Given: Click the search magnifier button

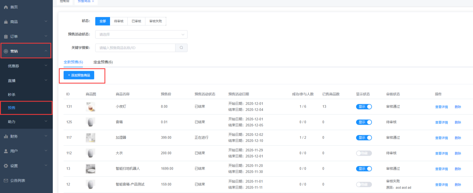Looking at the screenshot, I should tap(181, 48).
